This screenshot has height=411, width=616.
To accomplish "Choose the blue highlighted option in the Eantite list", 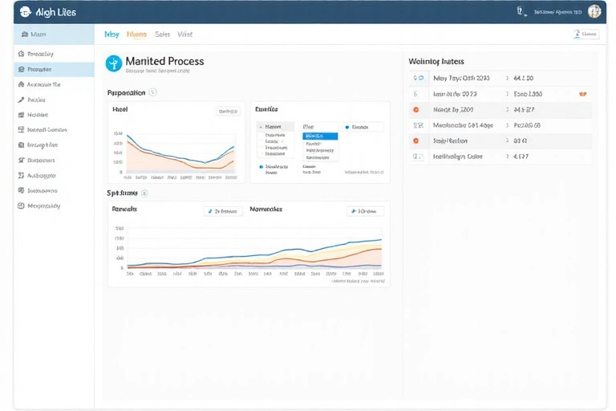I will click(320, 136).
